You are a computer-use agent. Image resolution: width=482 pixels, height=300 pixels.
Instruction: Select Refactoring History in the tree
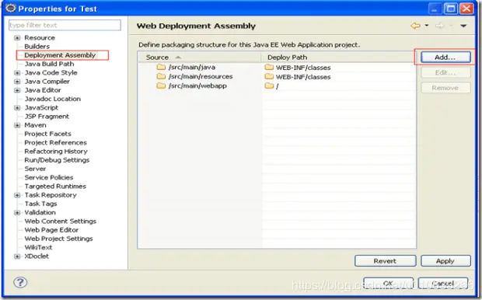coord(56,152)
